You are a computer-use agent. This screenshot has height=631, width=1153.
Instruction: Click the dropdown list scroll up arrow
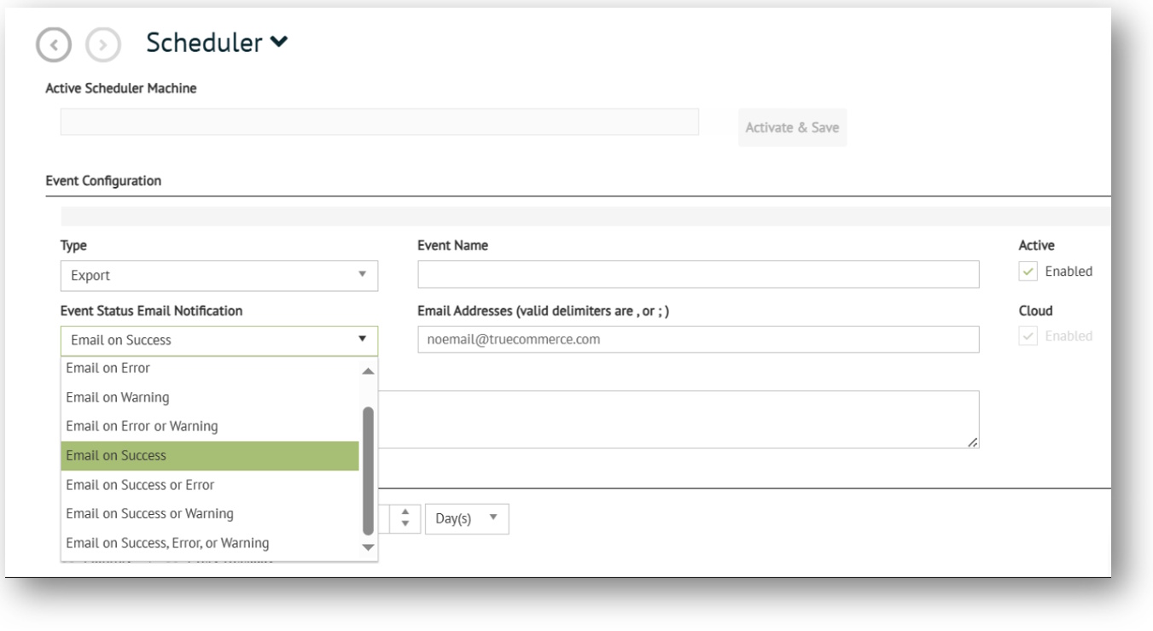368,371
